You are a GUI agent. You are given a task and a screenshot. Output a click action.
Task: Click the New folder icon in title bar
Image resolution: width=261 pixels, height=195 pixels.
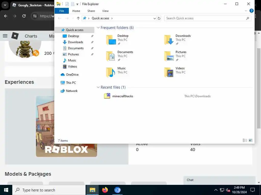73,4
